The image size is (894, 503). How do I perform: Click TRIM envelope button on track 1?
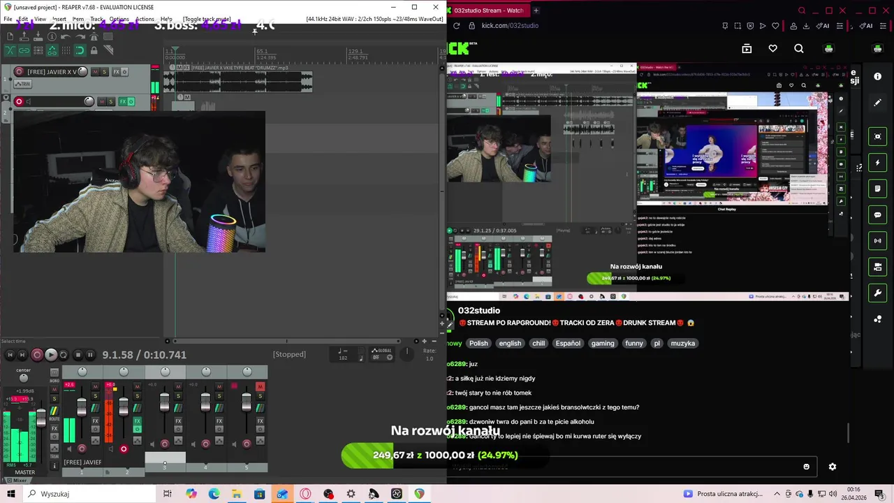click(22, 84)
